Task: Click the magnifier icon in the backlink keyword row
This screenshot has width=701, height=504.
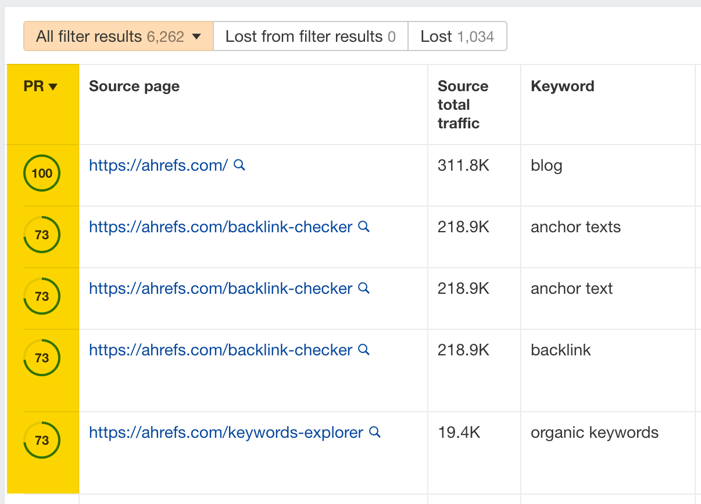Action: (x=364, y=350)
